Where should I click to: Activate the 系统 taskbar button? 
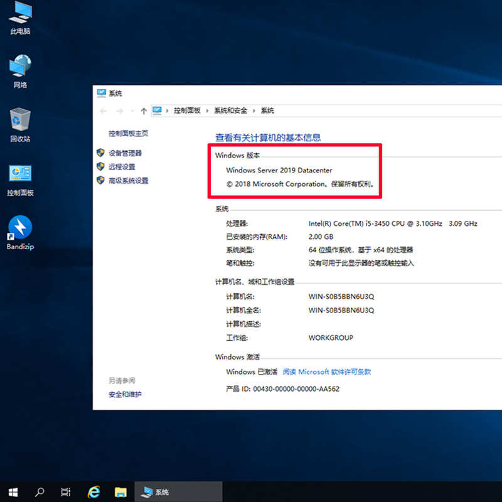(x=178, y=492)
